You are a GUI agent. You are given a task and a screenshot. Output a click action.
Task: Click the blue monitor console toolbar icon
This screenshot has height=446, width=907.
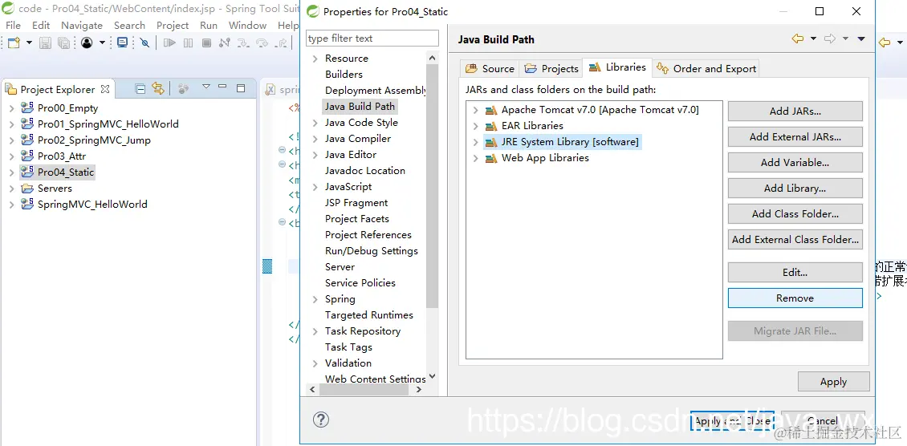123,43
